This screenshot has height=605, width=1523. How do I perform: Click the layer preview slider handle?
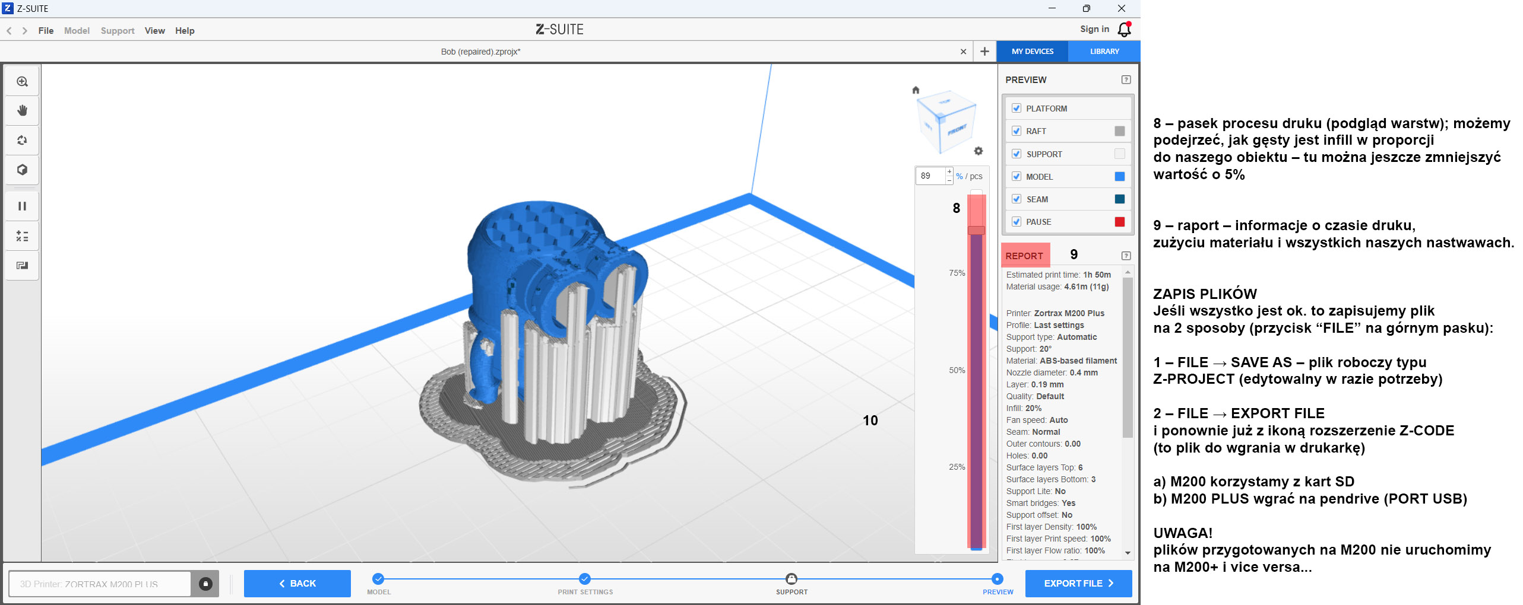[x=977, y=230]
